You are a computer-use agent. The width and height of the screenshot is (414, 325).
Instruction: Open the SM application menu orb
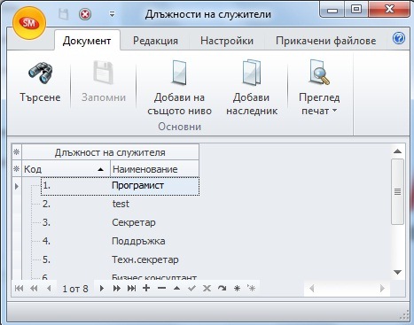29,23
